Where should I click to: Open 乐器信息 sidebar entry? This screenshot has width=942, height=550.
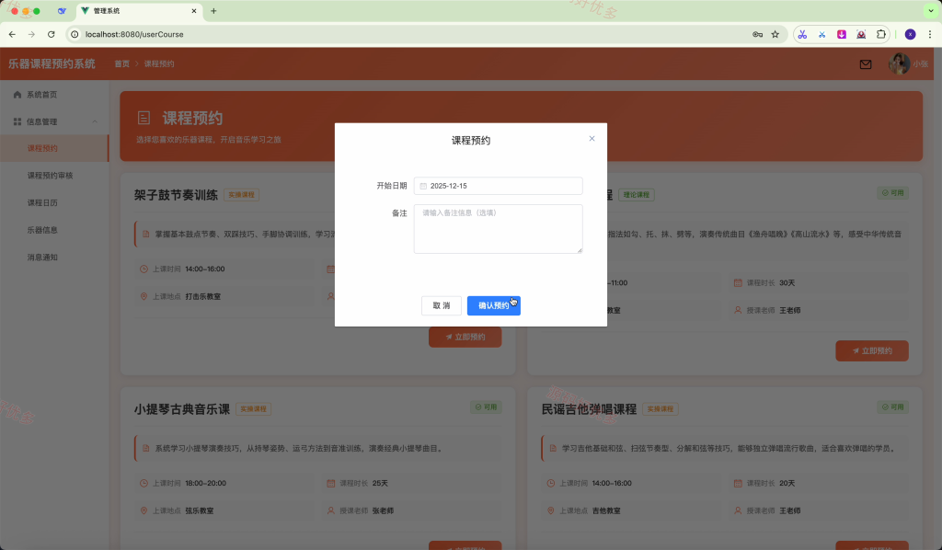coord(42,230)
